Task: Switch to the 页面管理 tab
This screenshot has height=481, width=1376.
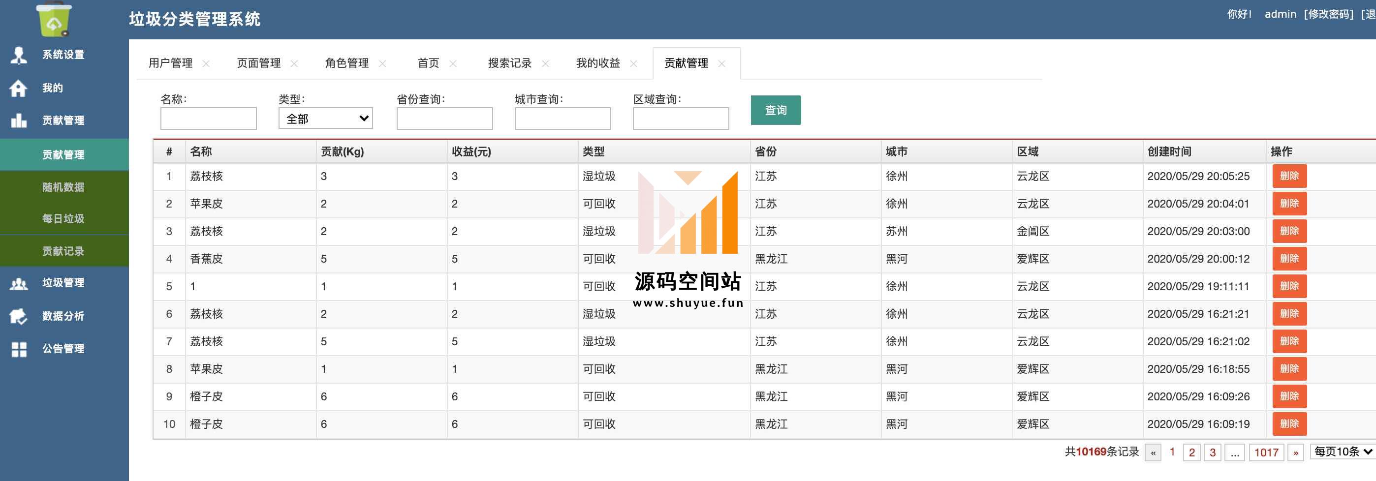Action: point(258,63)
